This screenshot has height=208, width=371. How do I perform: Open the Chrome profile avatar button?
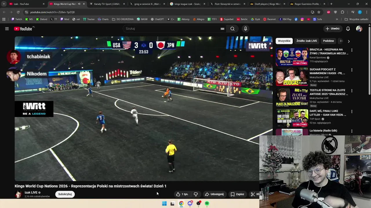pos(360,12)
